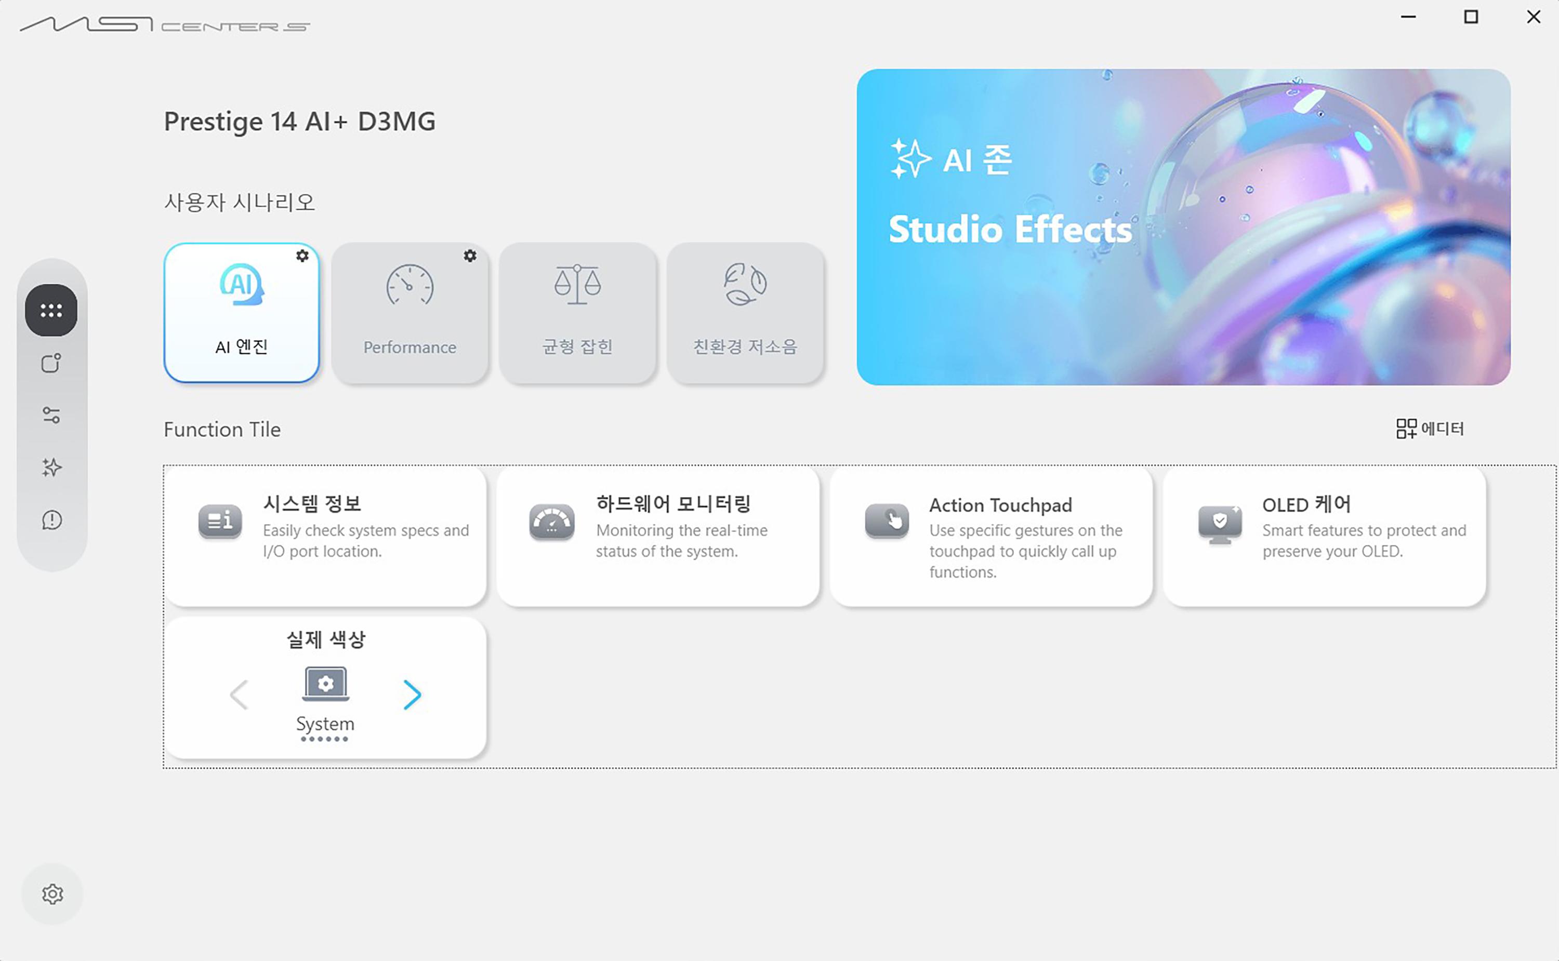Open the 하드웨어 모니터링 tile
Screen dimensions: 1559x961
click(x=659, y=537)
